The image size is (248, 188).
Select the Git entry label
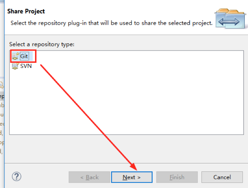point(24,56)
